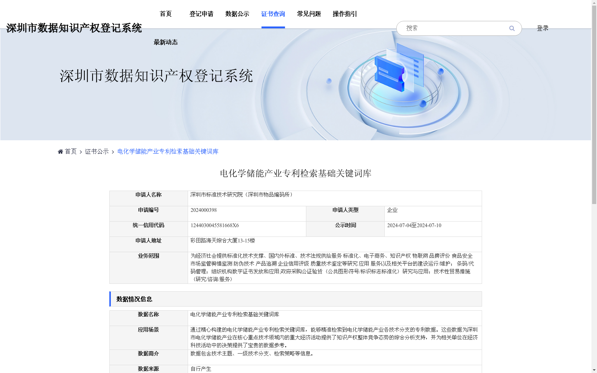Click the home icon in breadcrumb

pyautogui.click(x=60, y=151)
